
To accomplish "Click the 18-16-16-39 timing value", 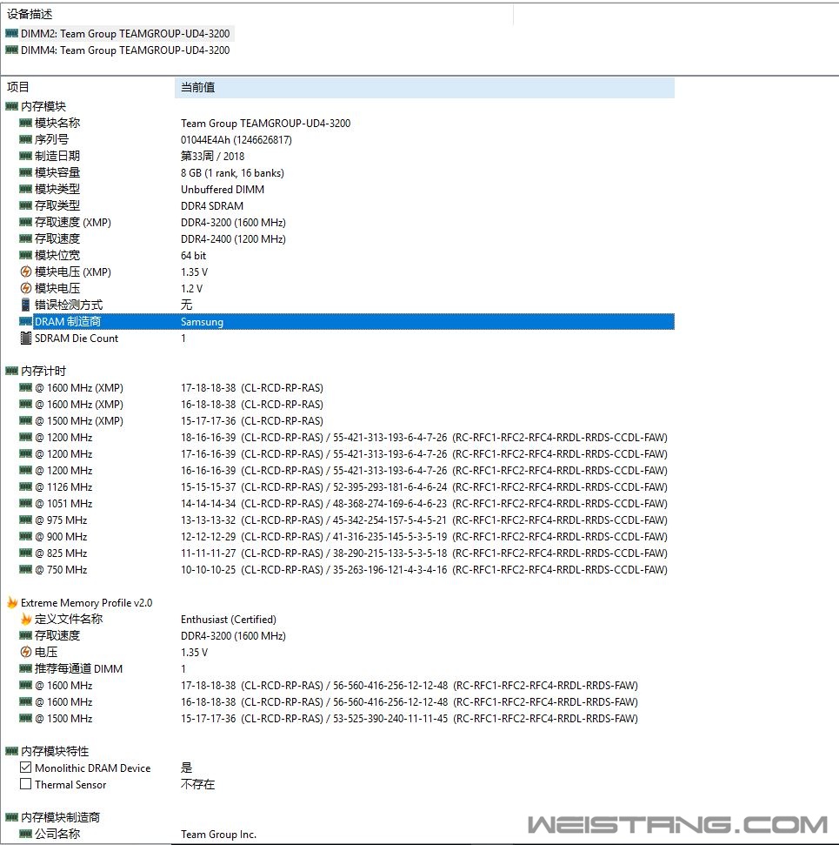I will 209,438.
